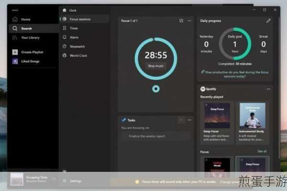Open the Tasks panel more options menu

click(x=189, y=120)
